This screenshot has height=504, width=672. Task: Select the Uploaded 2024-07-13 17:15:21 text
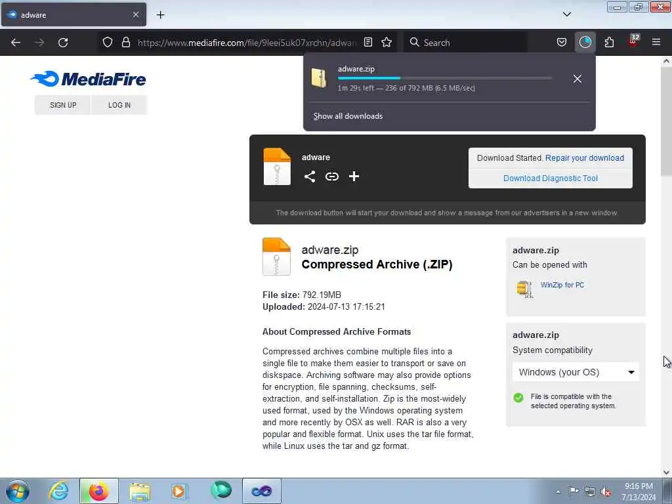(x=324, y=307)
